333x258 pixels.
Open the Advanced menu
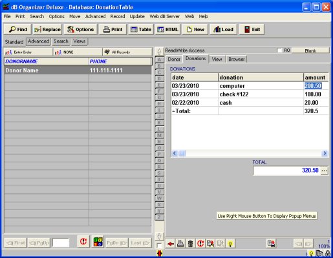95,16
